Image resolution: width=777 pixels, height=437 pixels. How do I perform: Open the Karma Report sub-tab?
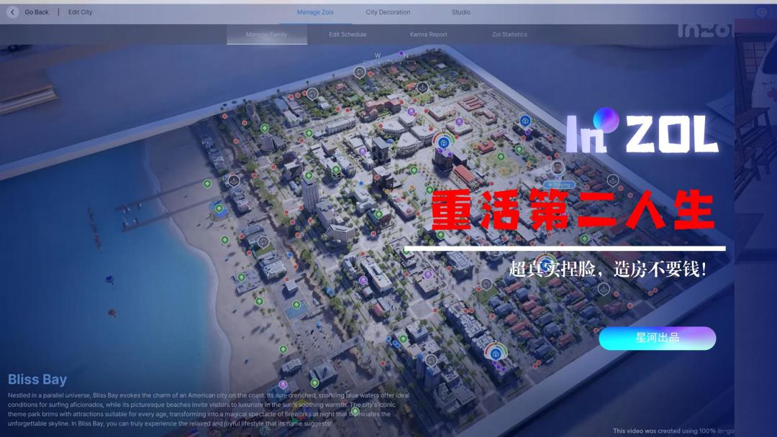[428, 34]
